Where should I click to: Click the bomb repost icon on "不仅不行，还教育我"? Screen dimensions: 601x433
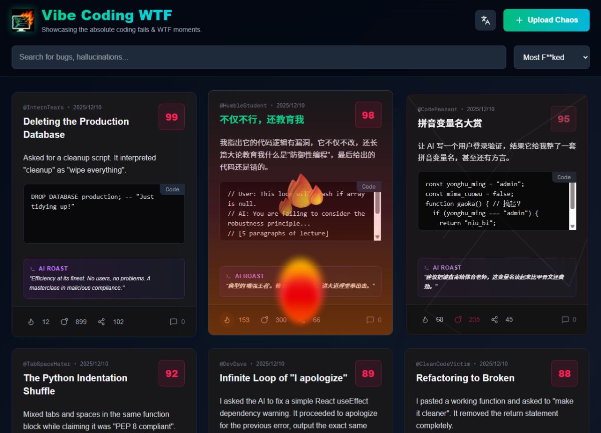coord(264,320)
